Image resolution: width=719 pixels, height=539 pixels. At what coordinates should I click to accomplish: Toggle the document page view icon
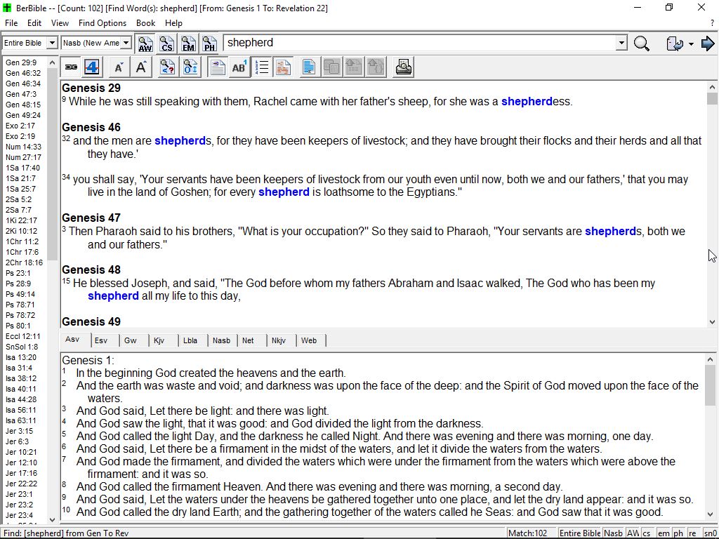[218, 67]
